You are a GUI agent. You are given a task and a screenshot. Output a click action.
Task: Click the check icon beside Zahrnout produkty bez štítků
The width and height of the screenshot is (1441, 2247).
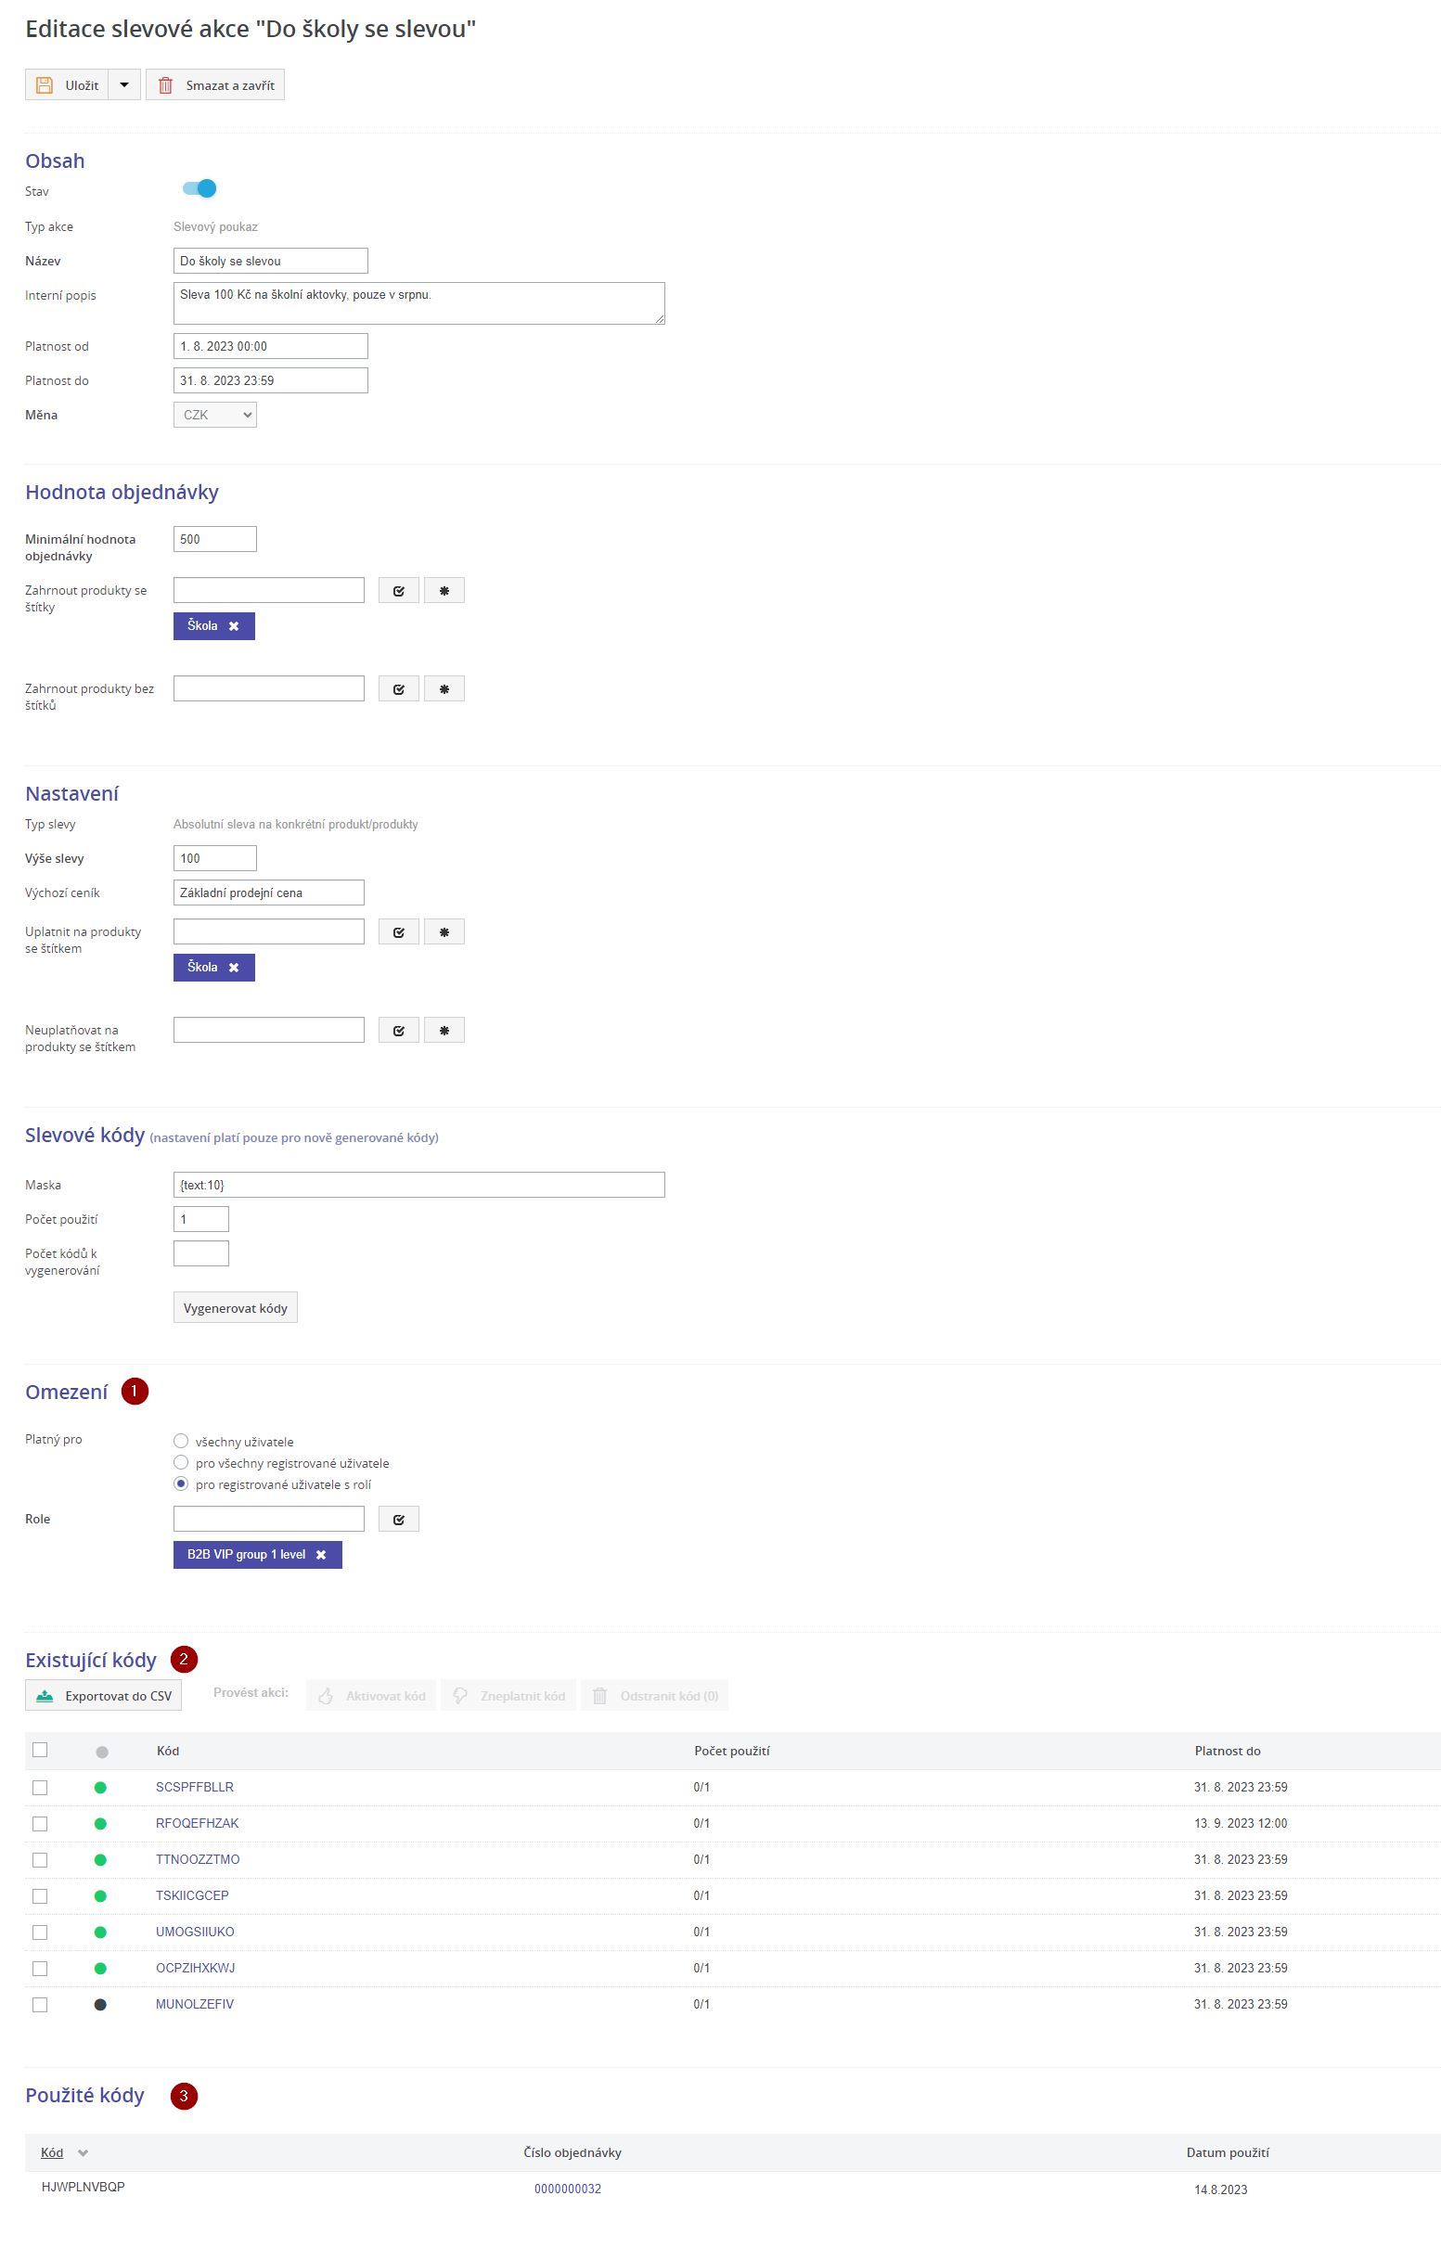[x=399, y=688]
